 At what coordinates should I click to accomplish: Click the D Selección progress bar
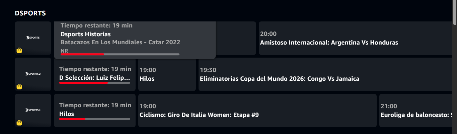tap(95, 82)
